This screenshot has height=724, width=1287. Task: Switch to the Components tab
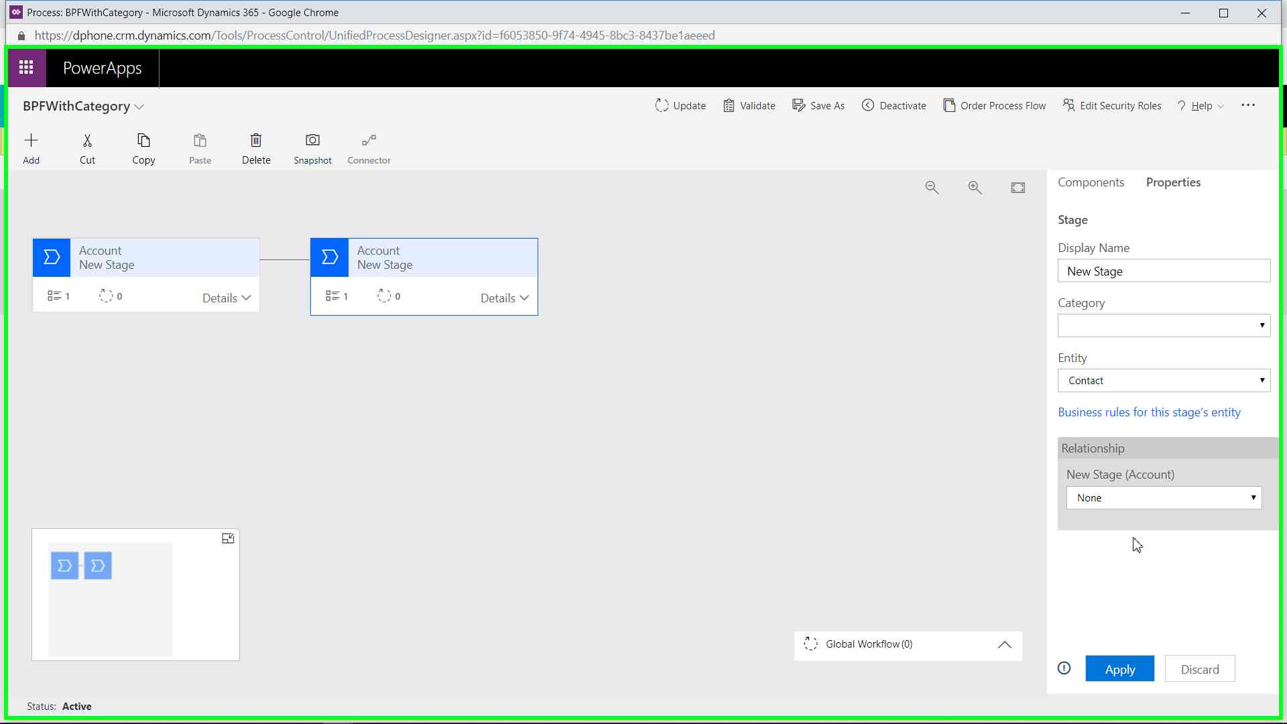(1091, 182)
